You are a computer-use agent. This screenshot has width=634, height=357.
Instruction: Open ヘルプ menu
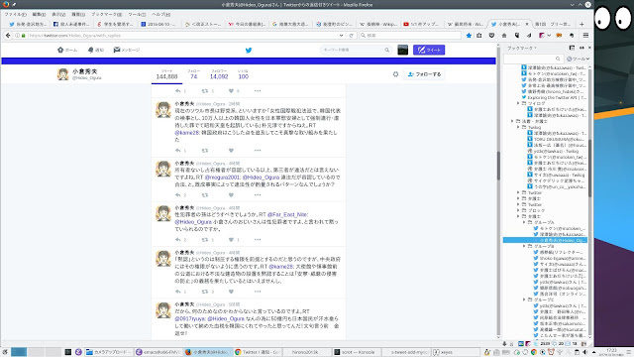160,14
